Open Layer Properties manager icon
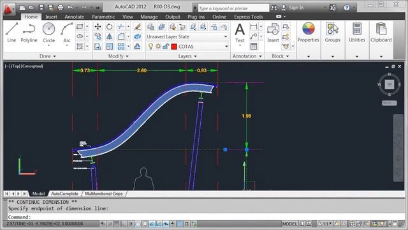 coord(150,27)
